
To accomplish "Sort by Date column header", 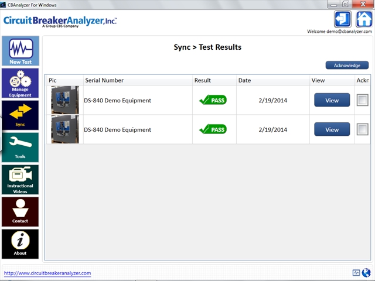I will point(273,80).
